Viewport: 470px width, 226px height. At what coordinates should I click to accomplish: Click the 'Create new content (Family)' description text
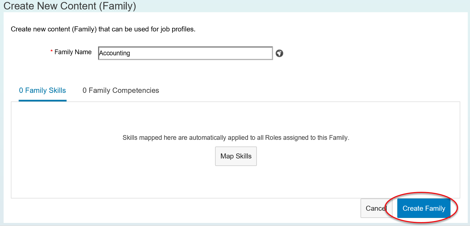pos(103,29)
